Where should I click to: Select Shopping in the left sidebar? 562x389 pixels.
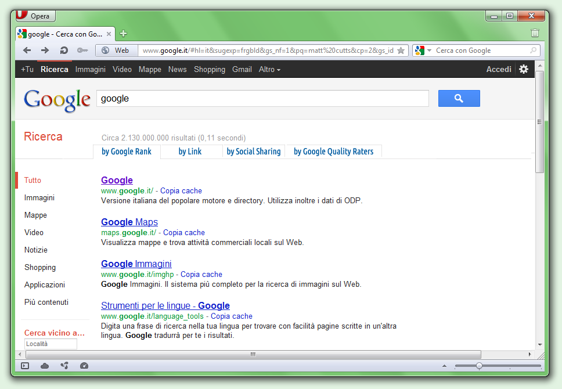point(40,268)
